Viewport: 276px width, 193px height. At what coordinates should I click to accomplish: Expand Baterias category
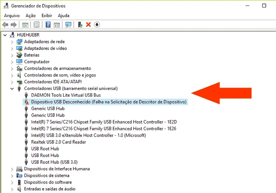pos(12,55)
